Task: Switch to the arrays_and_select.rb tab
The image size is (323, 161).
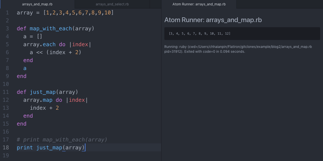Action: (112, 4)
